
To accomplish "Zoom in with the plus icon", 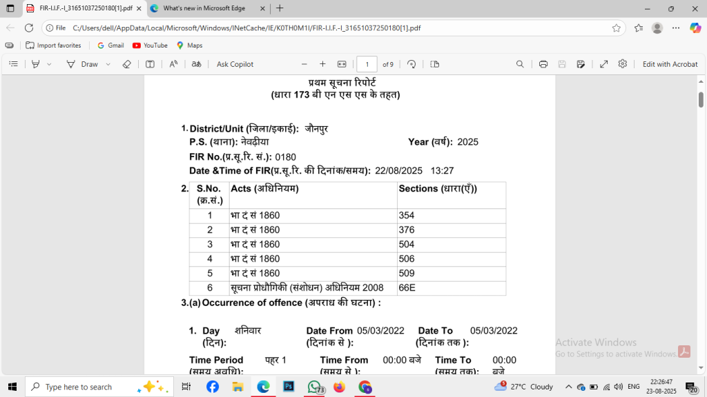I will tap(322, 64).
